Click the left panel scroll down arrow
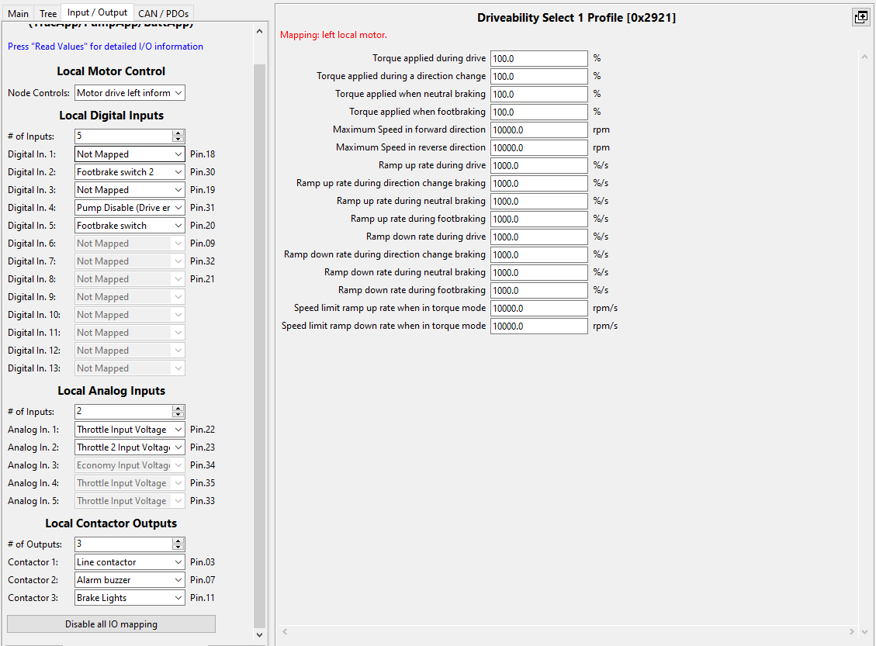The width and height of the screenshot is (876, 646). click(259, 635)
